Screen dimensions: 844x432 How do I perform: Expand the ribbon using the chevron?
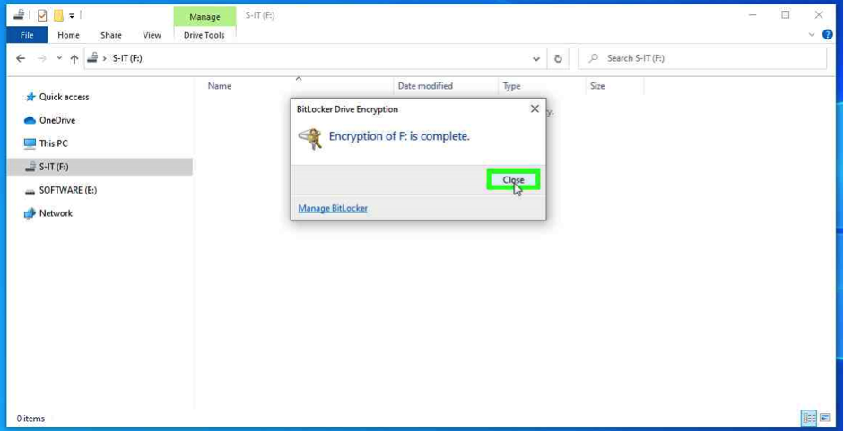(812, 35)
